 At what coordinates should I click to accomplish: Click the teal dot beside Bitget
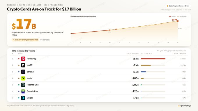pos(19,98)
